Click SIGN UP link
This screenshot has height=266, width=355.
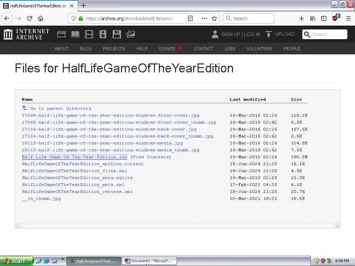231,34
